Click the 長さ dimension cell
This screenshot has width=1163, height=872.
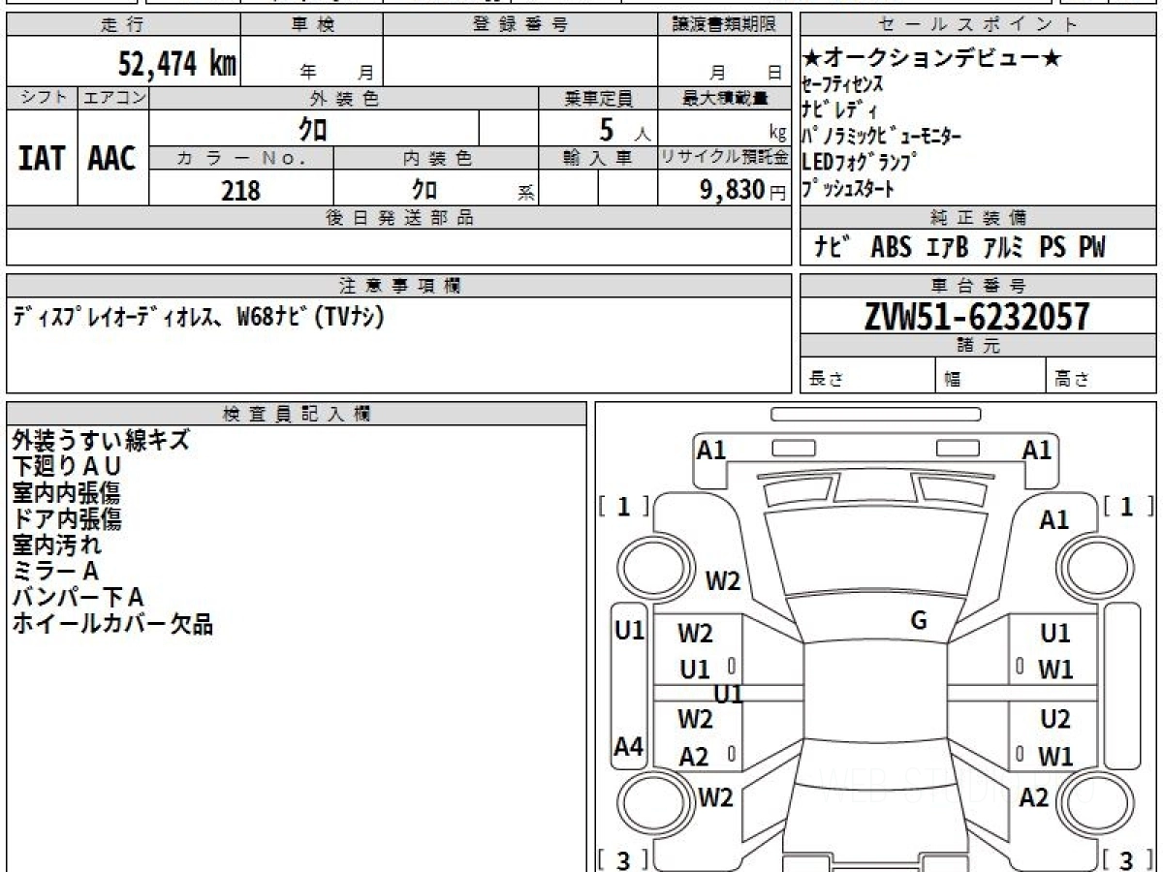pyautogui.click(x=867, y=376)
